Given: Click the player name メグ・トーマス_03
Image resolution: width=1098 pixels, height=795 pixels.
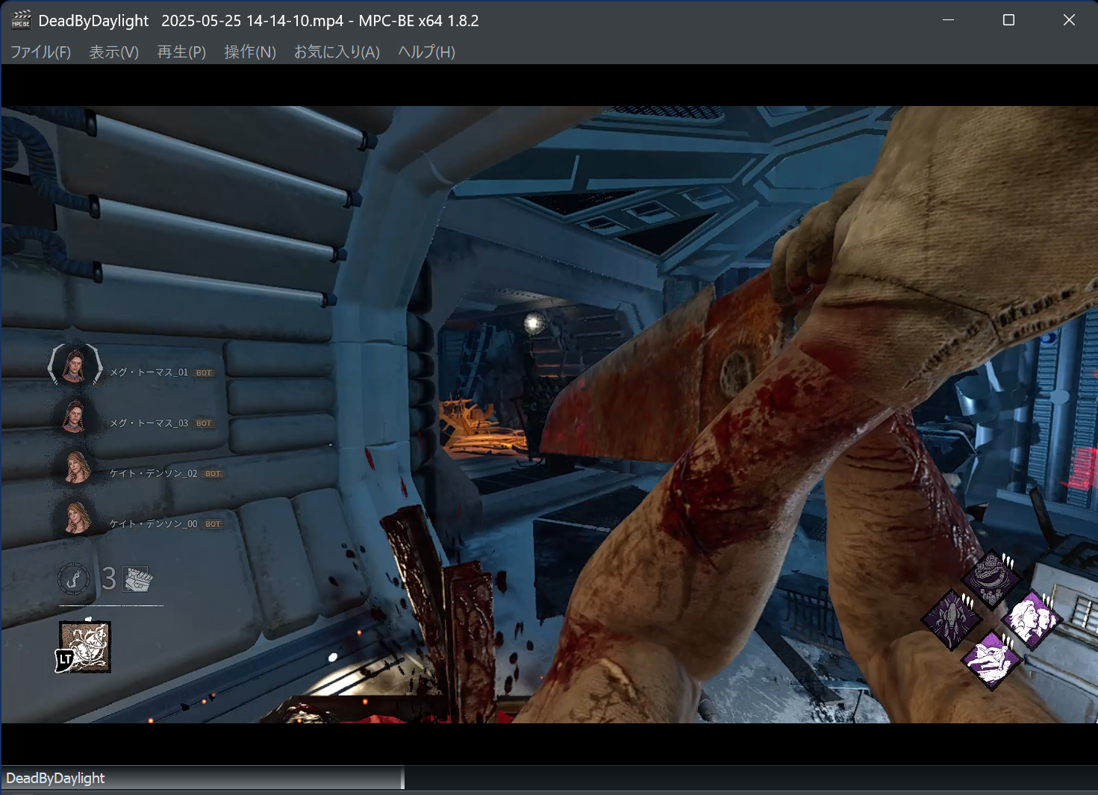Looking at the screenshot, I should pos(149,423).
